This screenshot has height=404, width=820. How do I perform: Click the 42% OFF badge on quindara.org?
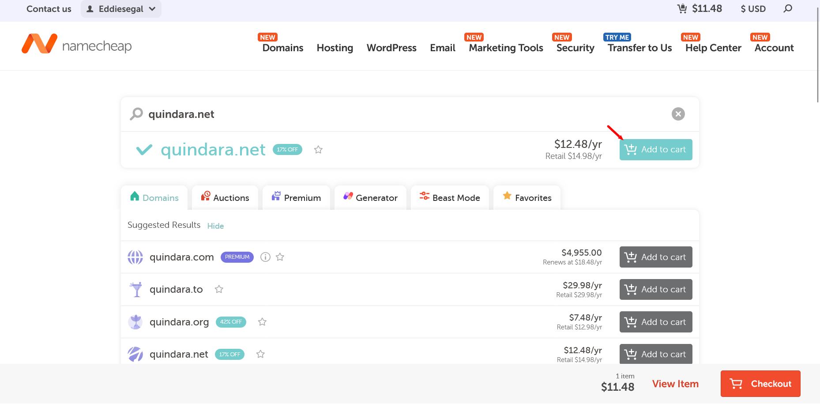(231, 322)
